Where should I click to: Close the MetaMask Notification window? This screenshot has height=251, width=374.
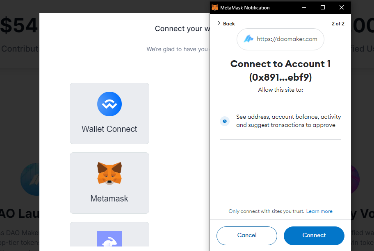(342, 7)
